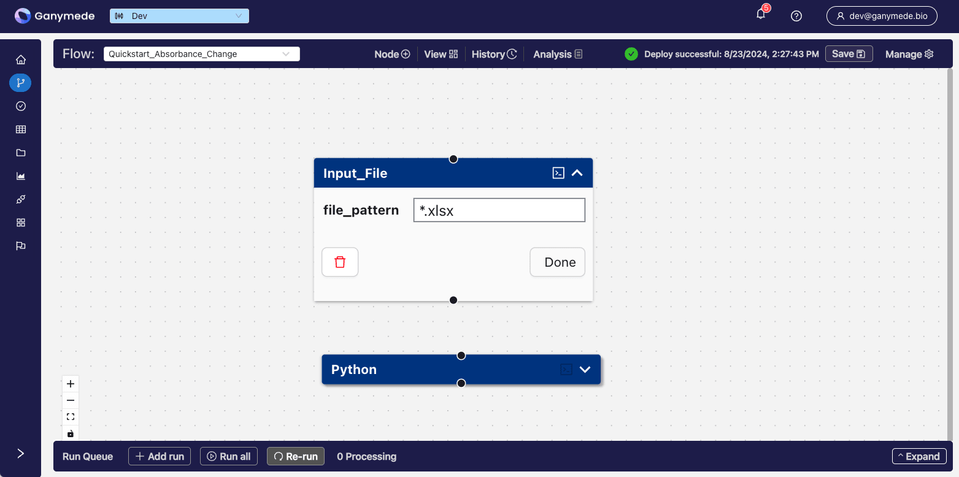The height and width of the screenshot is (477, 959).
Task: Click the Re-run button
Action: pyautogui.click(x=296, y=456)
